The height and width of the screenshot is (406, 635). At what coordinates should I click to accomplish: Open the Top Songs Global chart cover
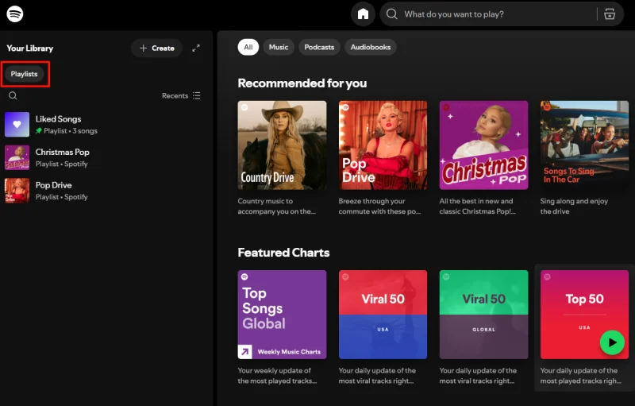point(282,315)
